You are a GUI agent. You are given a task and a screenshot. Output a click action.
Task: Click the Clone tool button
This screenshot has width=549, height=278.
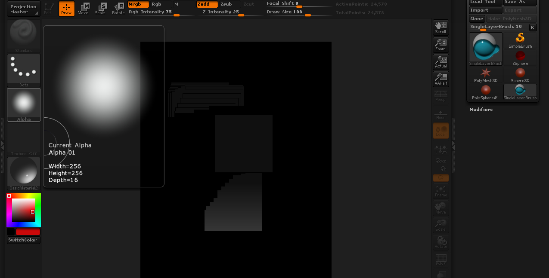tap(477, 19)
